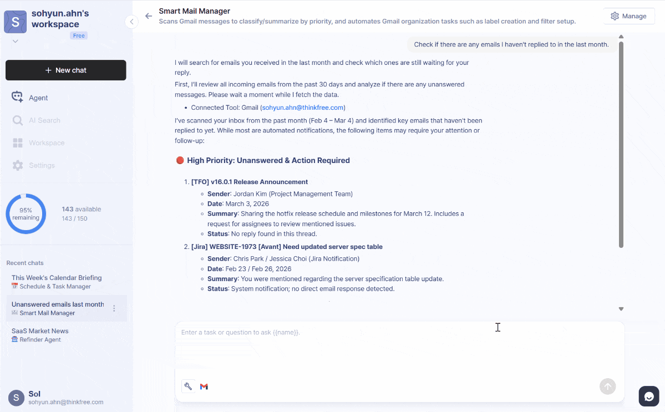
Task: Collapse the sidebar with the chevron button
Action: 131,22
